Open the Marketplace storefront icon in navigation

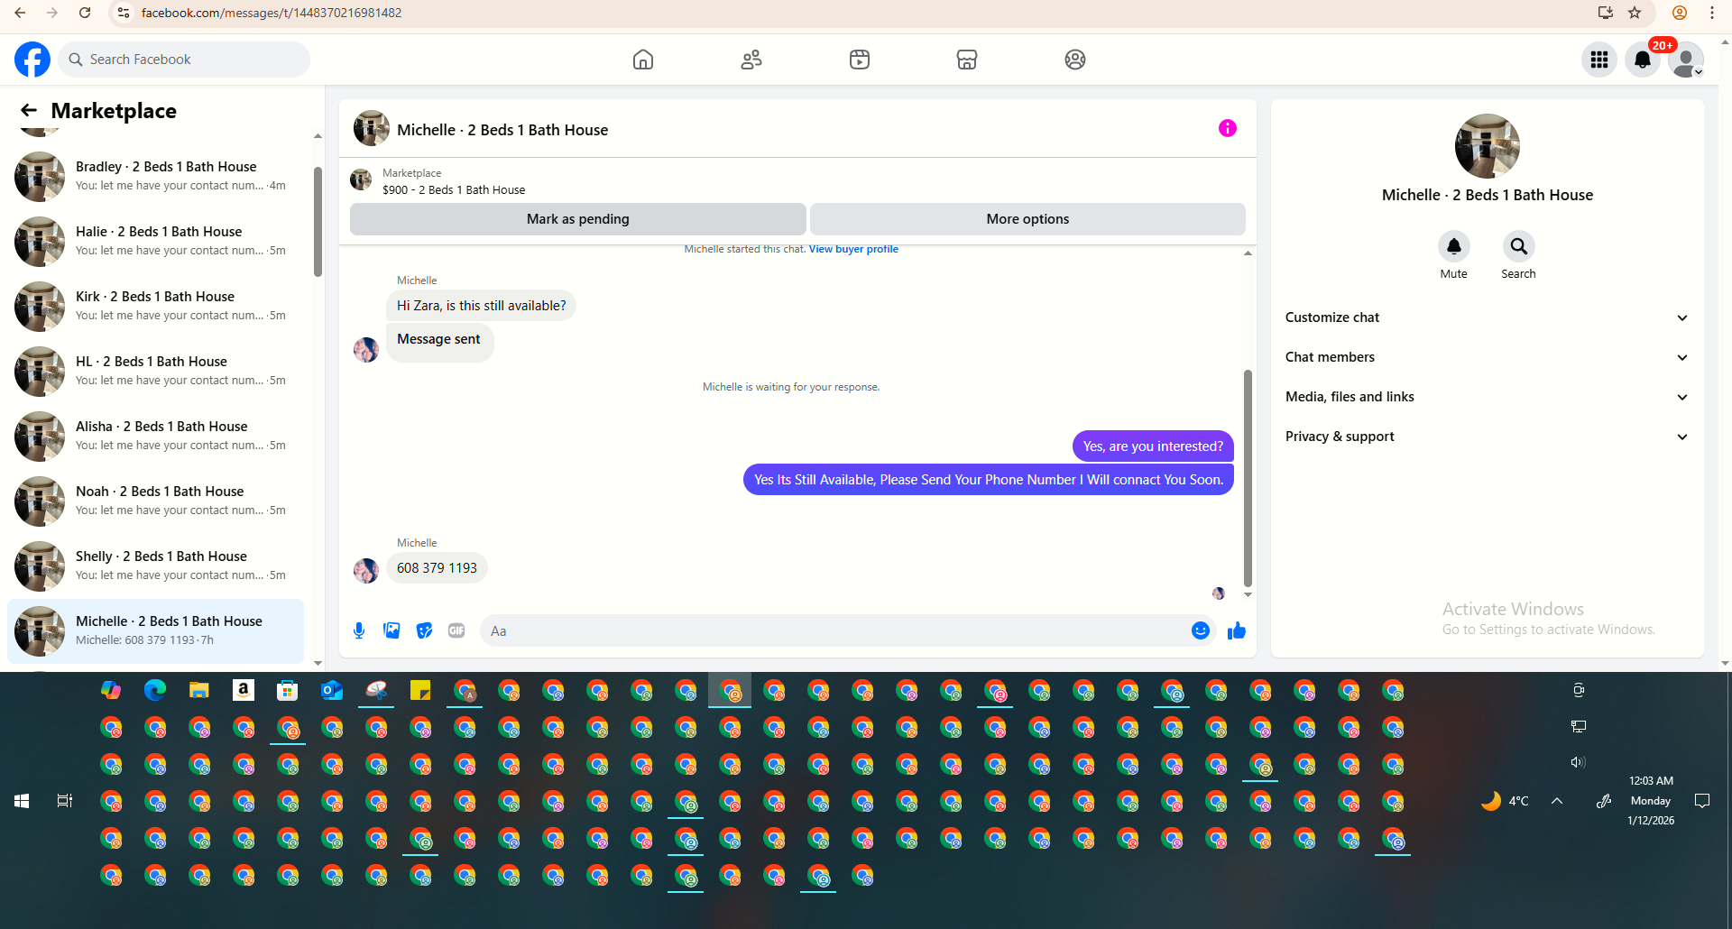point(967,60)
